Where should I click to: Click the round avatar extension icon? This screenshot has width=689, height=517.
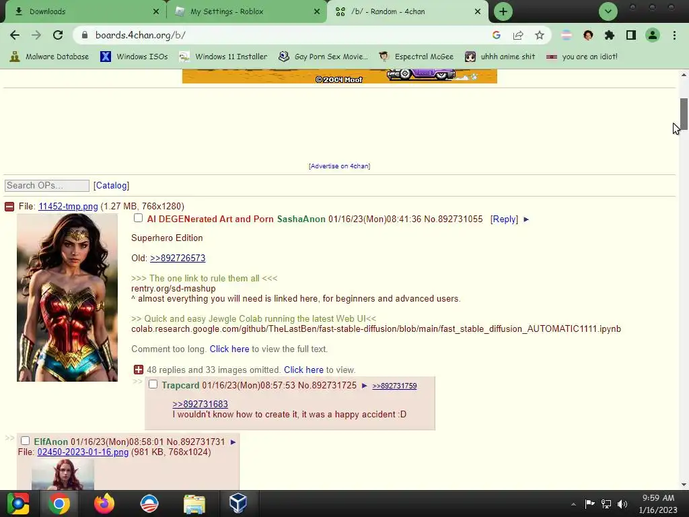click(x=588, y=35)
